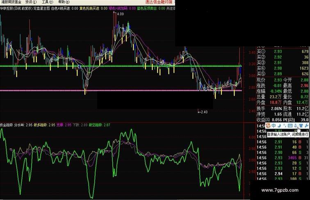Toggle the moon half-width/full-width icon
The image size is (310, 200).
pyautogui.click(x=279, y=125)
